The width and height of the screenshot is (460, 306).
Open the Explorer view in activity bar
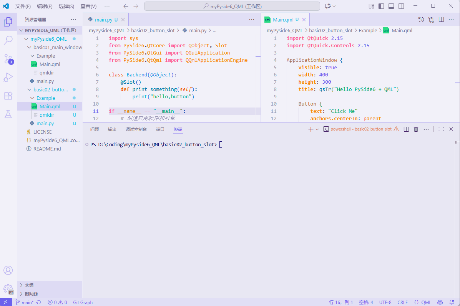(8, 22)
